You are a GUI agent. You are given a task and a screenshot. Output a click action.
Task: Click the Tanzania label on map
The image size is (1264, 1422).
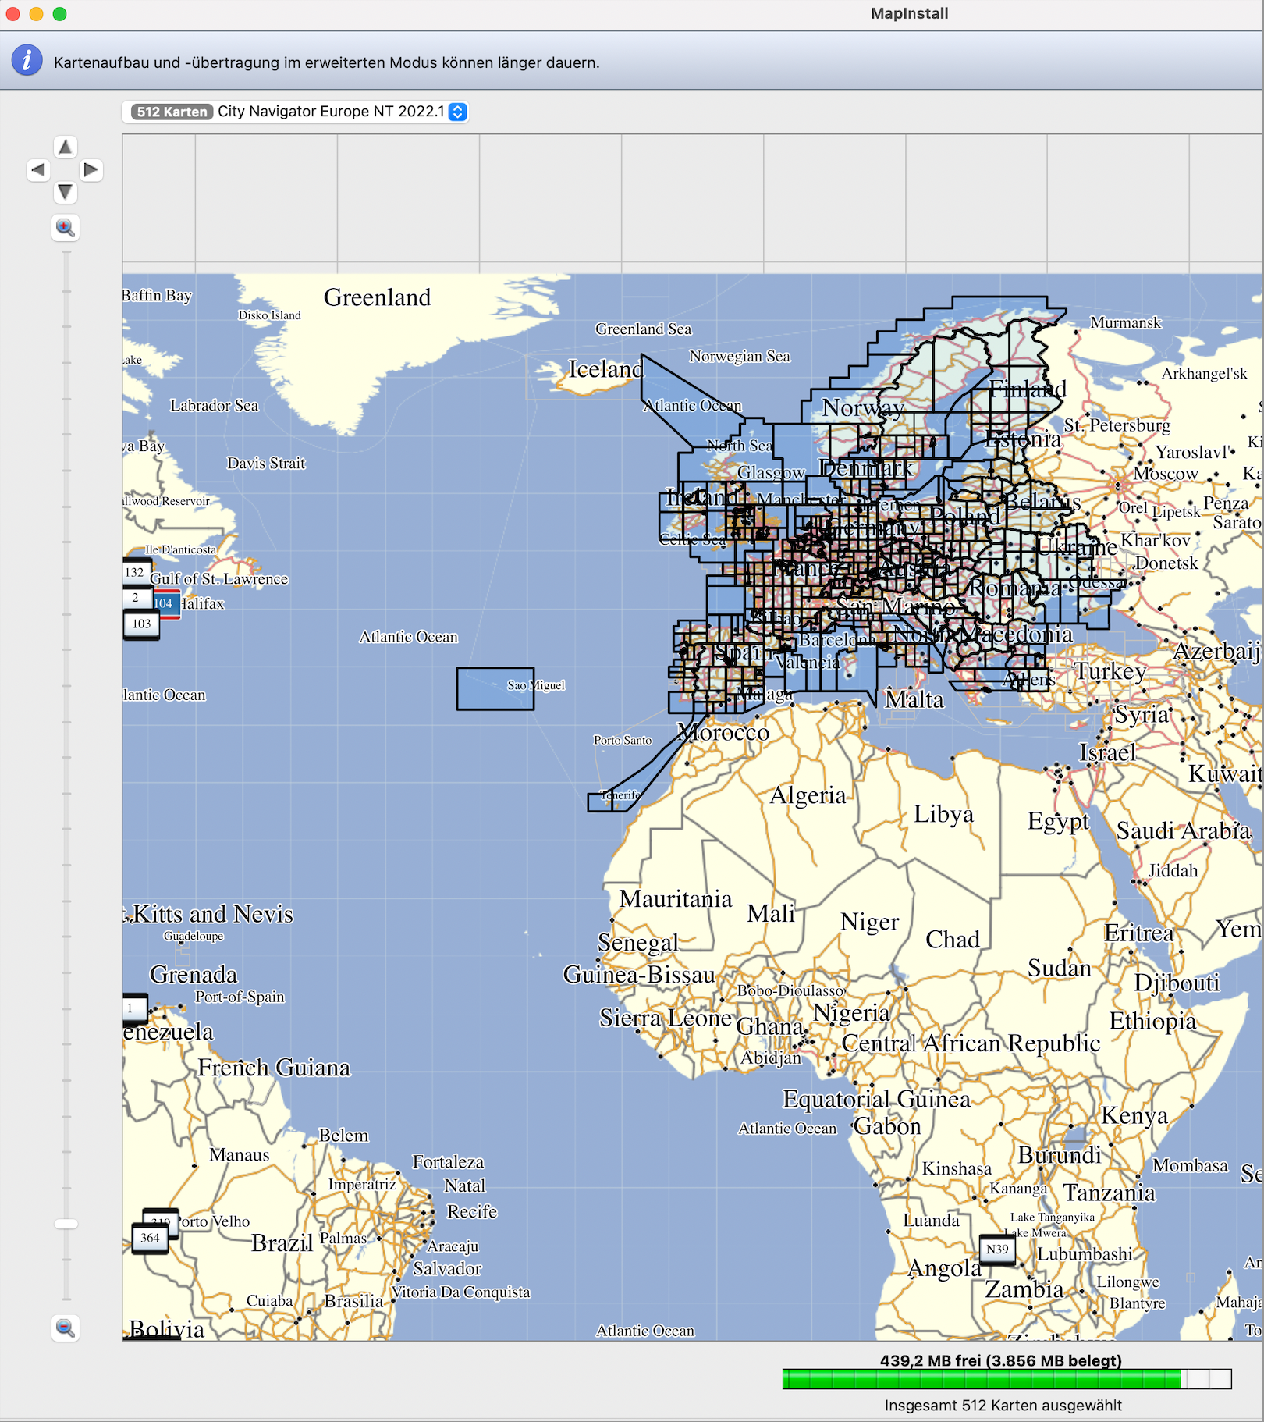pyautogui.click(x=1109, y=1193)
